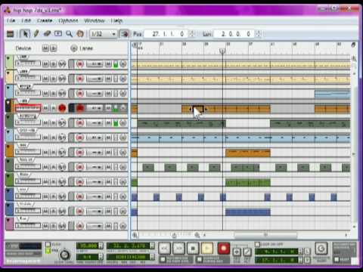Click the Stop transport button
Screen dimensions: 363x272
pyautogui.click(x=193, y=249)
